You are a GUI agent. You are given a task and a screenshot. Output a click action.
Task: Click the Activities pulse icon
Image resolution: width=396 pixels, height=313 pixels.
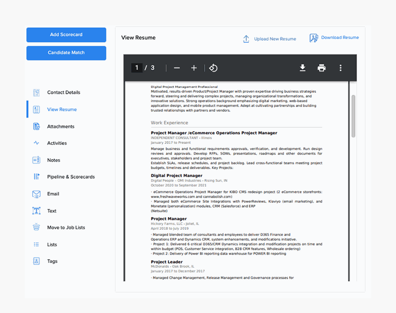click(x=36, y=143)
